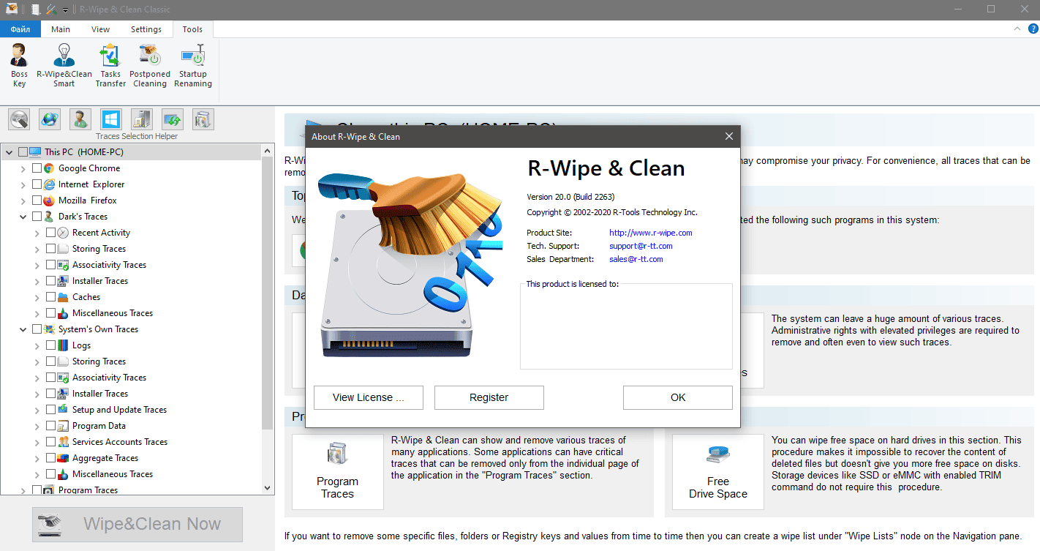Check the Recent Activity checkbox
This screenshot has height=551, width=1040.
point(50,233)
